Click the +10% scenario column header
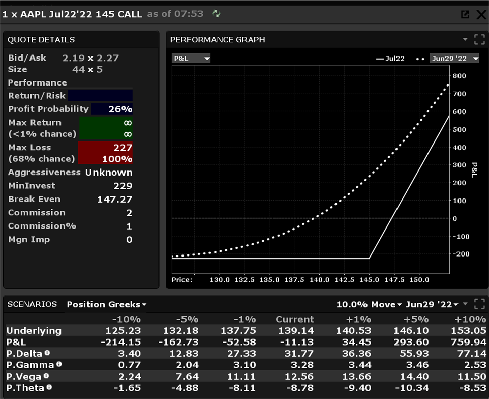 pyautogui.click(x=470, y=319)
